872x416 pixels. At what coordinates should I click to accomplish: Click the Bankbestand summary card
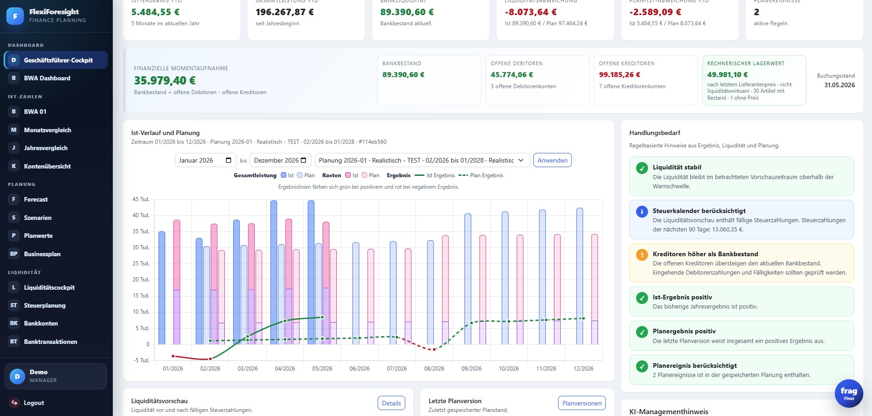click(429, 80)
